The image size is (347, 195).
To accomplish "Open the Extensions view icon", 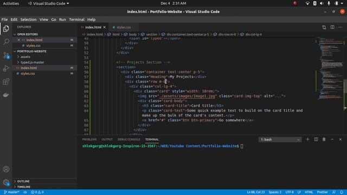I will pos(6,82).
